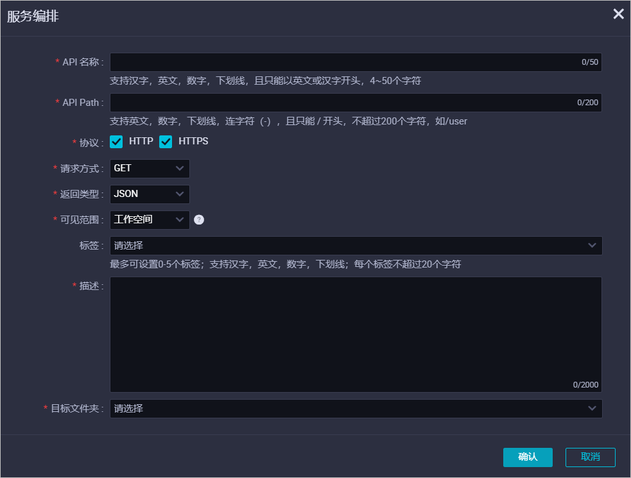Click the 确认 button
The width and height of the screenshot is (631, 478).
click(528, 457)
